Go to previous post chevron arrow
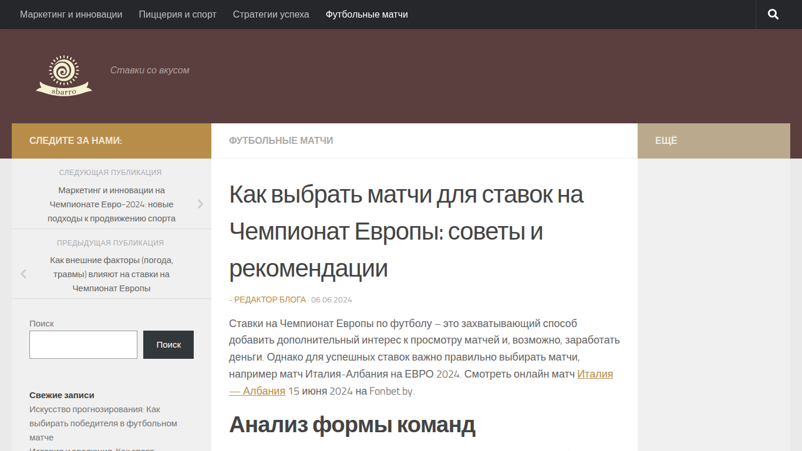 click(x=23, y=274)
